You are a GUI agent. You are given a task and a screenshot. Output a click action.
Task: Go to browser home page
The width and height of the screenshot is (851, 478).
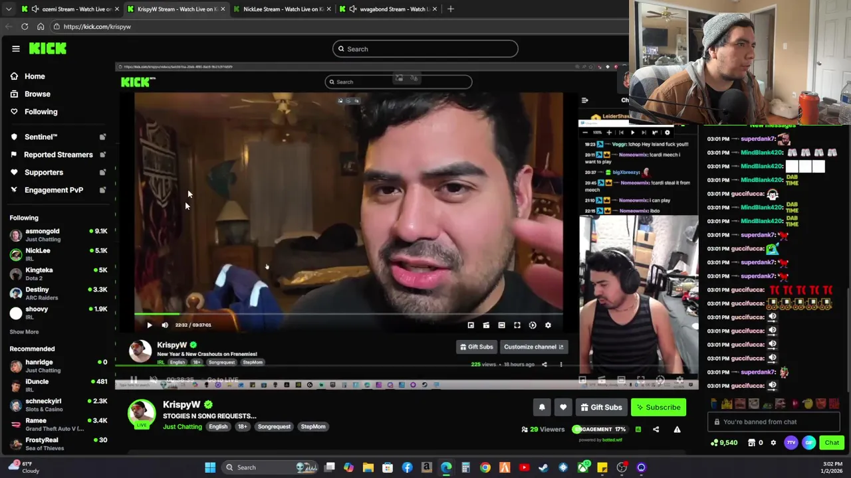(x=41, y=27)
